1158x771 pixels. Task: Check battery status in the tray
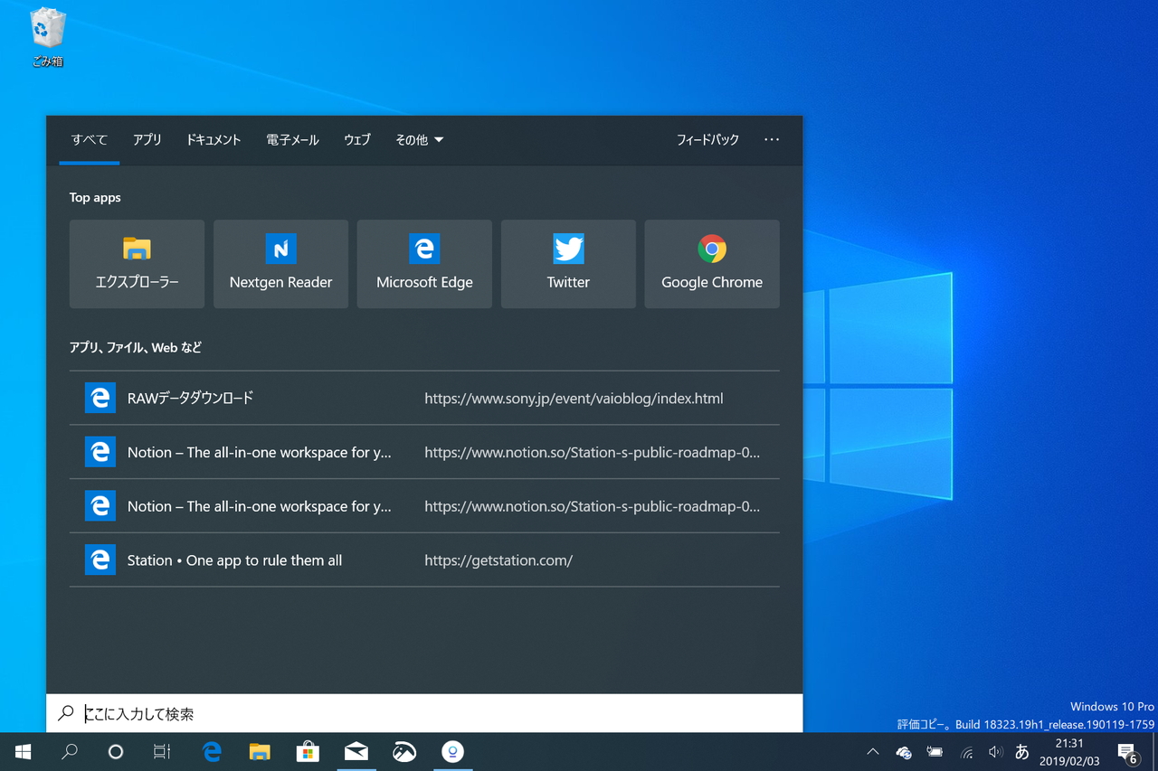(x=935, y=752)
